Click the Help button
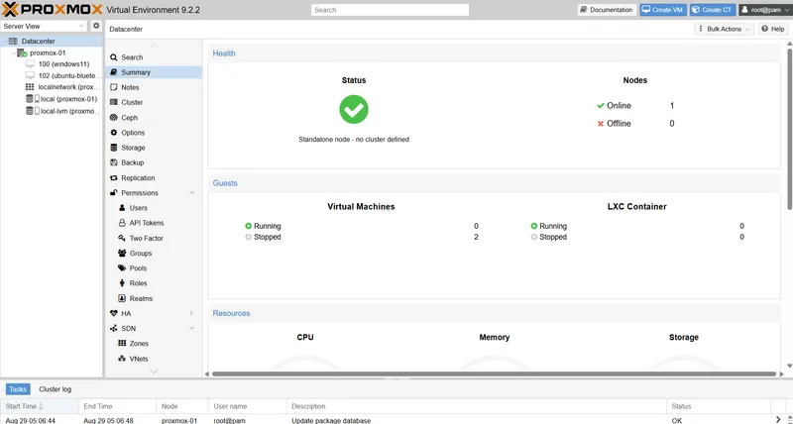Image resolution: width=793 pixels, height=424 pixels. (773, 29)
